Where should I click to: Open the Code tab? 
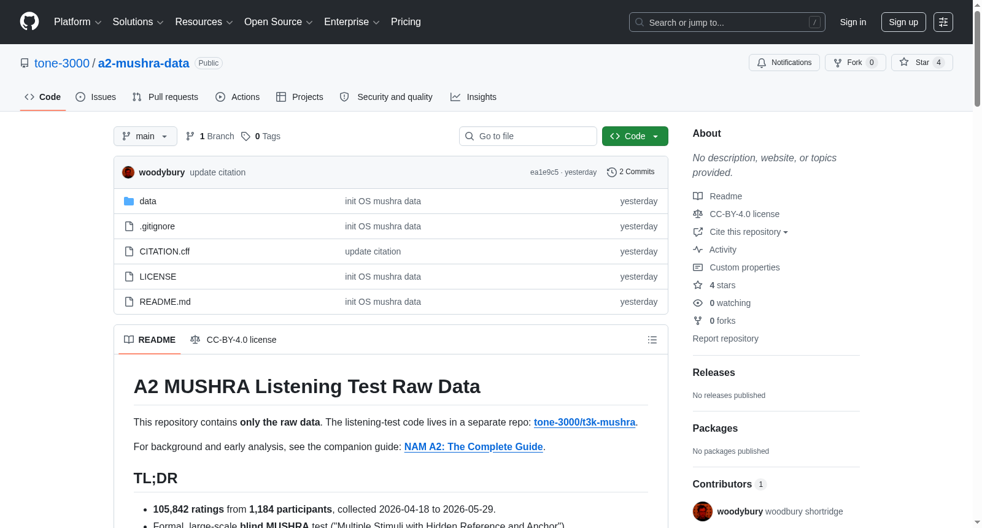pyautogui.click(x=43, y=97)
